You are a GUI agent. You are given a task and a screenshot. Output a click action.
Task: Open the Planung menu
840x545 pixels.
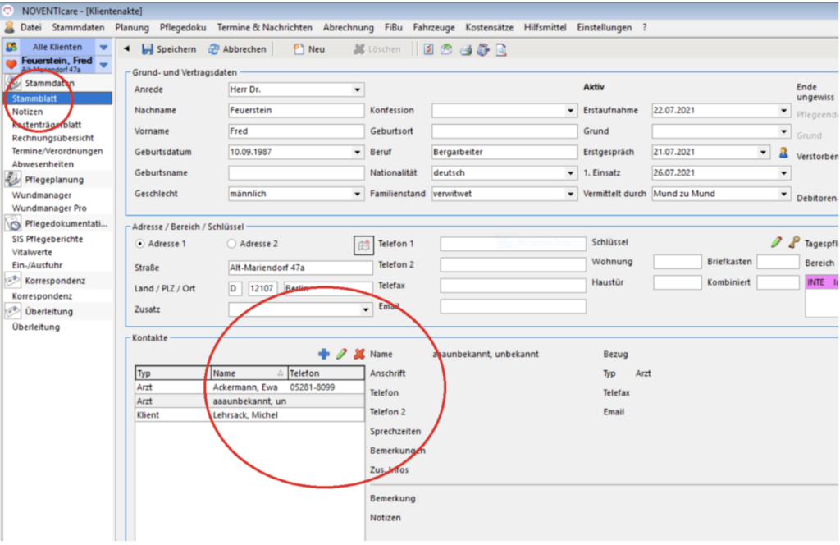coord(132,27)
